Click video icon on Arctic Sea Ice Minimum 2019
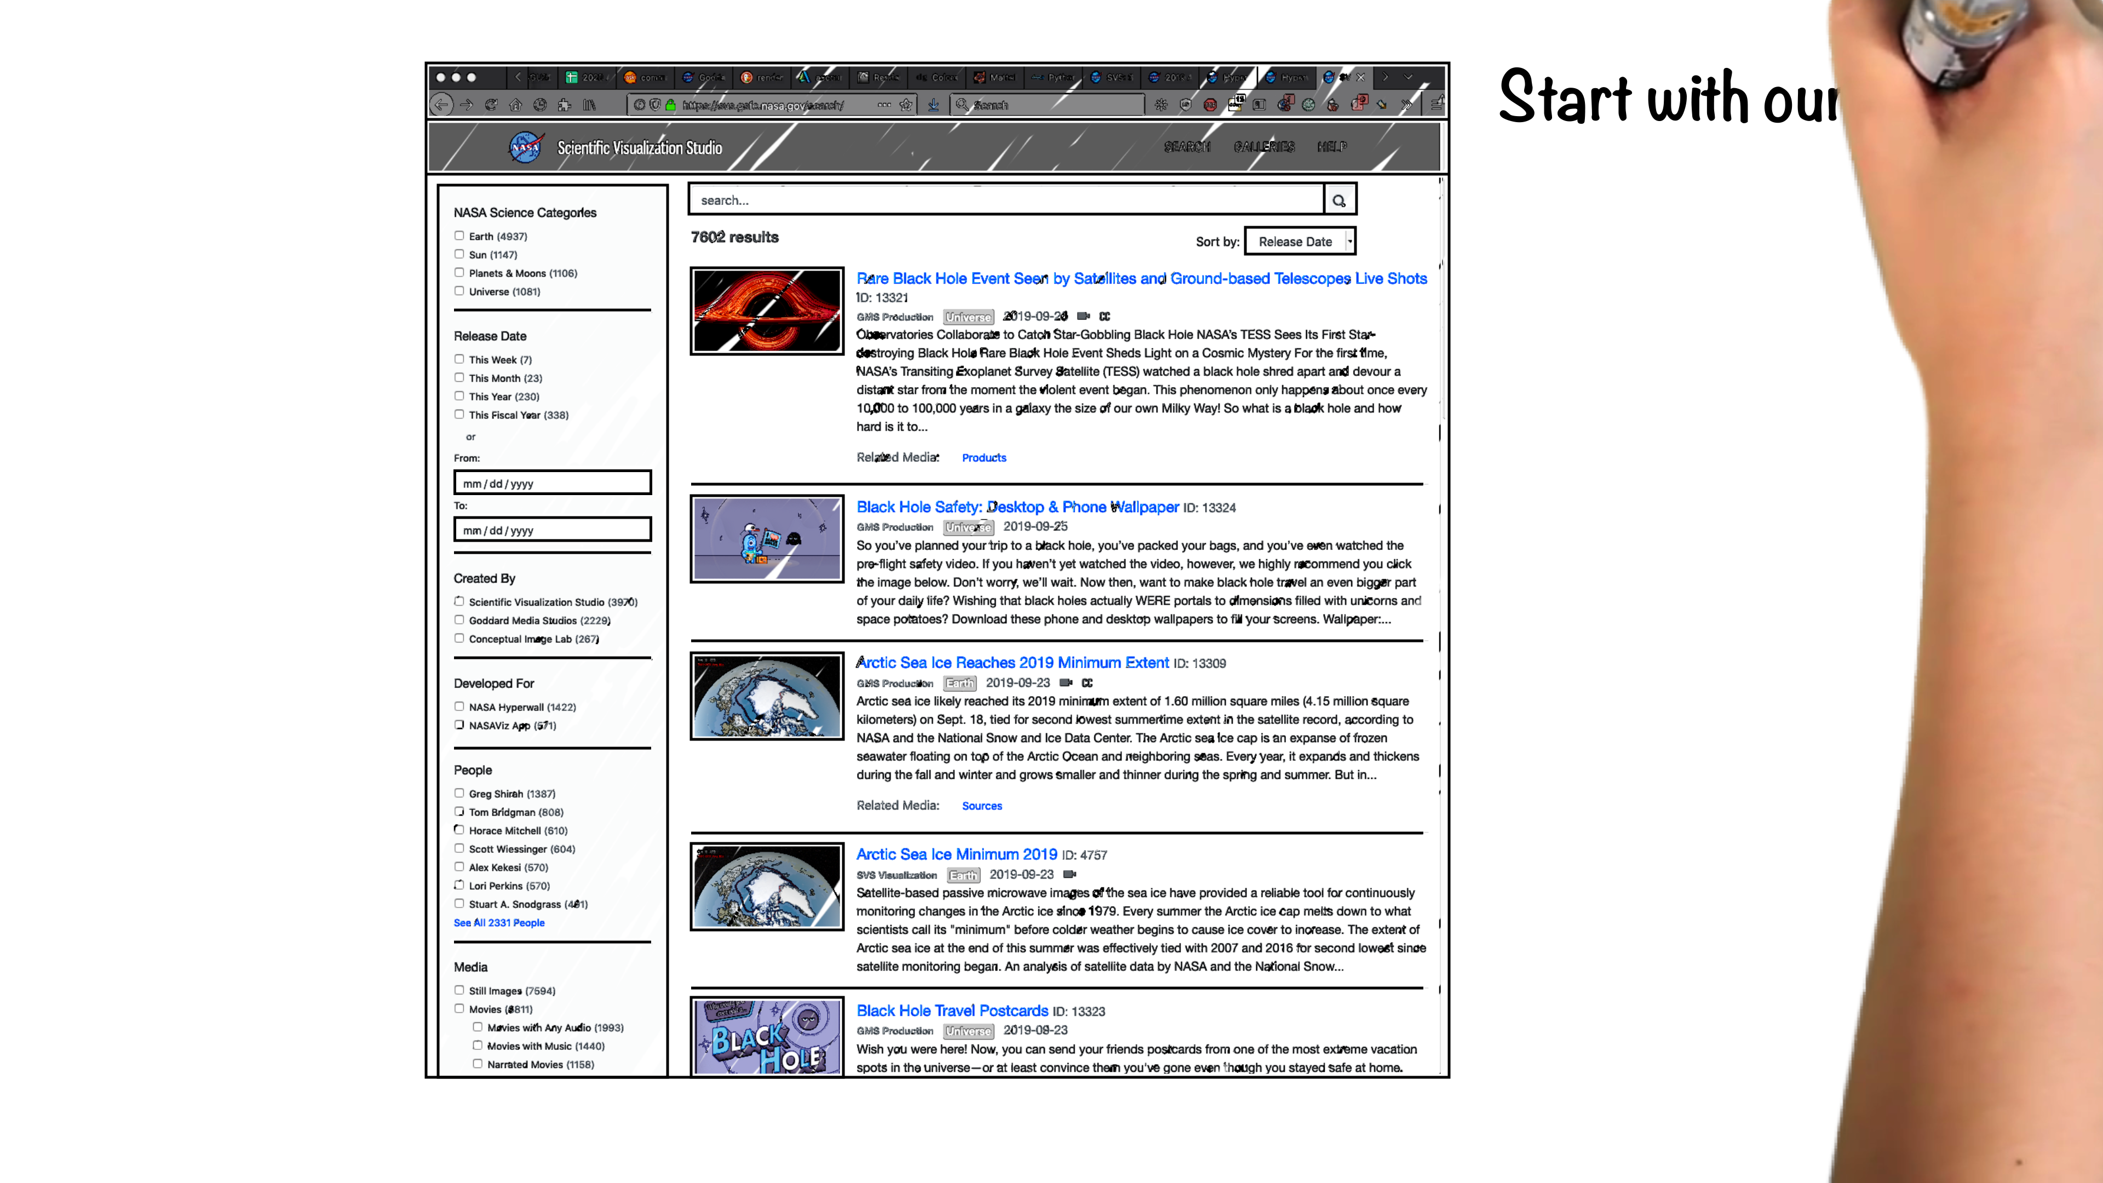Viewport: 2103px width, 1183px height. [1070, 875]
